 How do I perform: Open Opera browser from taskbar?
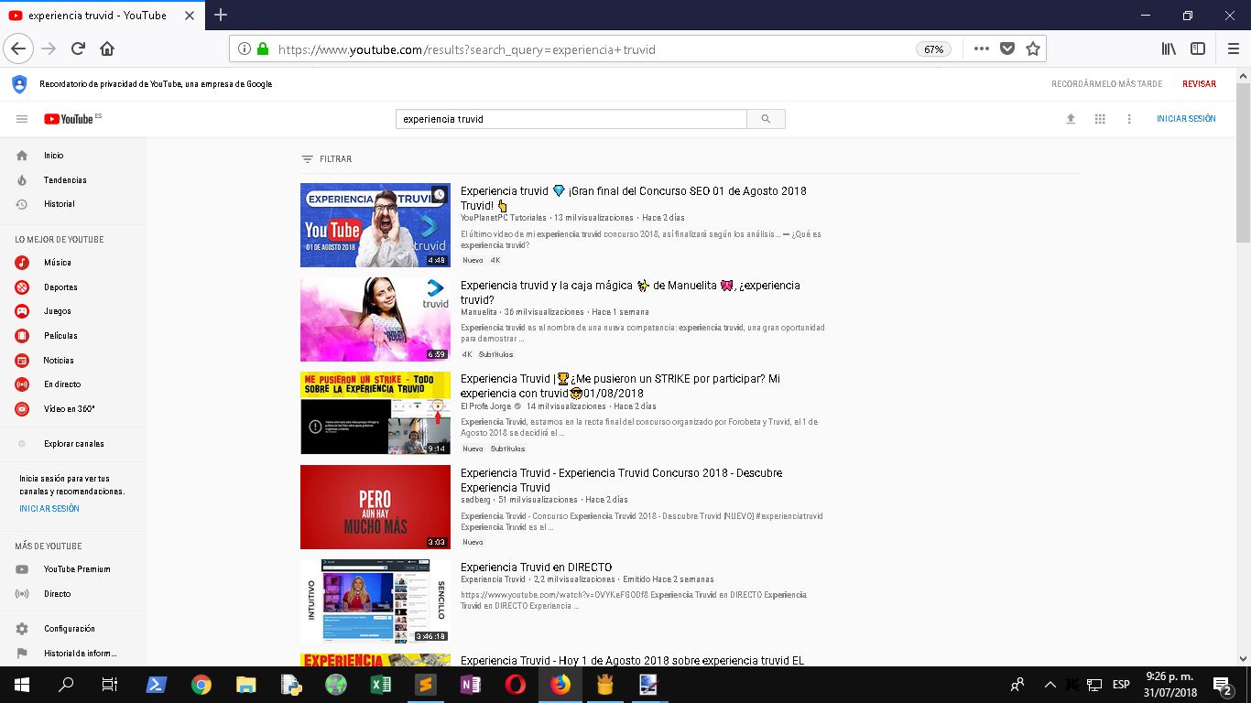coord(516,685)
